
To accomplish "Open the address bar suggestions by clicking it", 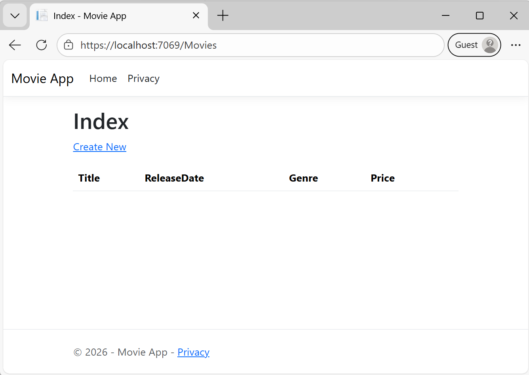I will click(238, 45).
